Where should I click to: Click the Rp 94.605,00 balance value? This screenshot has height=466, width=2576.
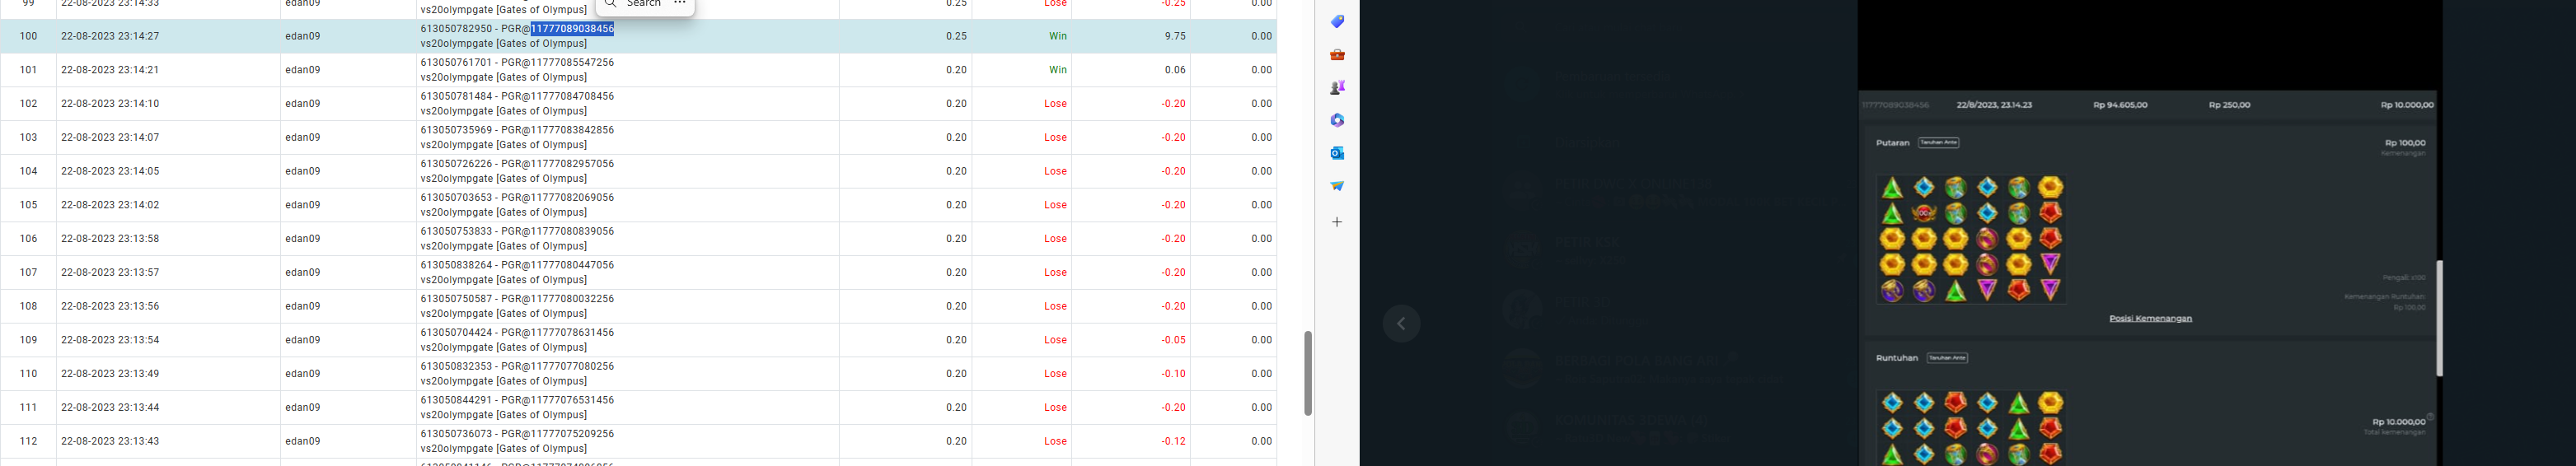click(x=2120, y=105)
